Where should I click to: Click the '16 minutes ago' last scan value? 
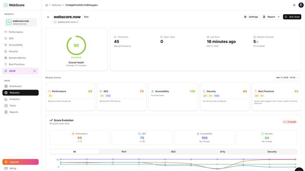tap(221, 41)
